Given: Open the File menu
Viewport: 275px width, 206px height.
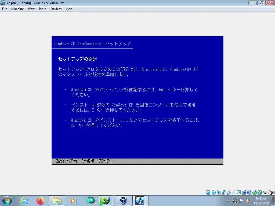Looking at the screenshot, I should click(5, 9).
